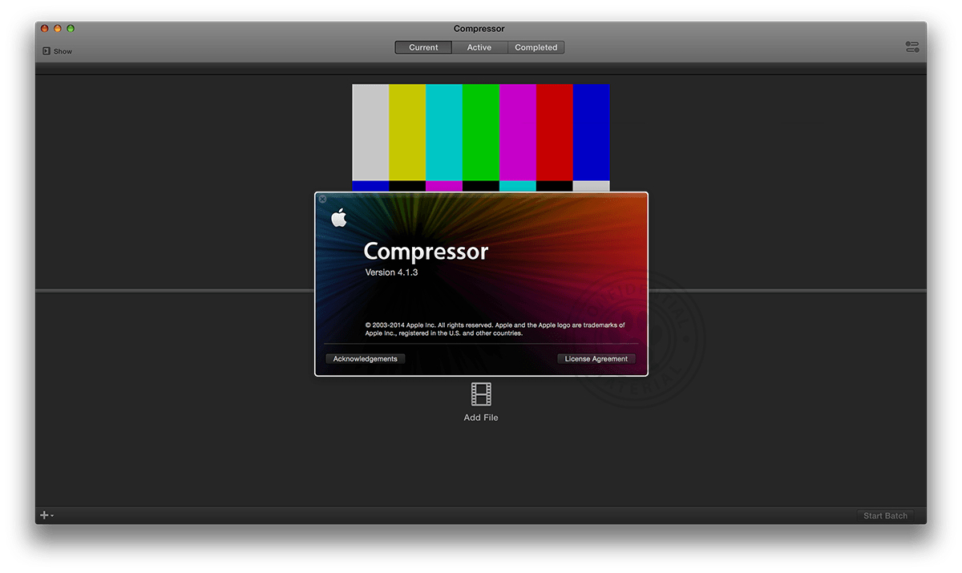Click the Add File label
This screenshot has width=962, height=573.
[481, 418]
